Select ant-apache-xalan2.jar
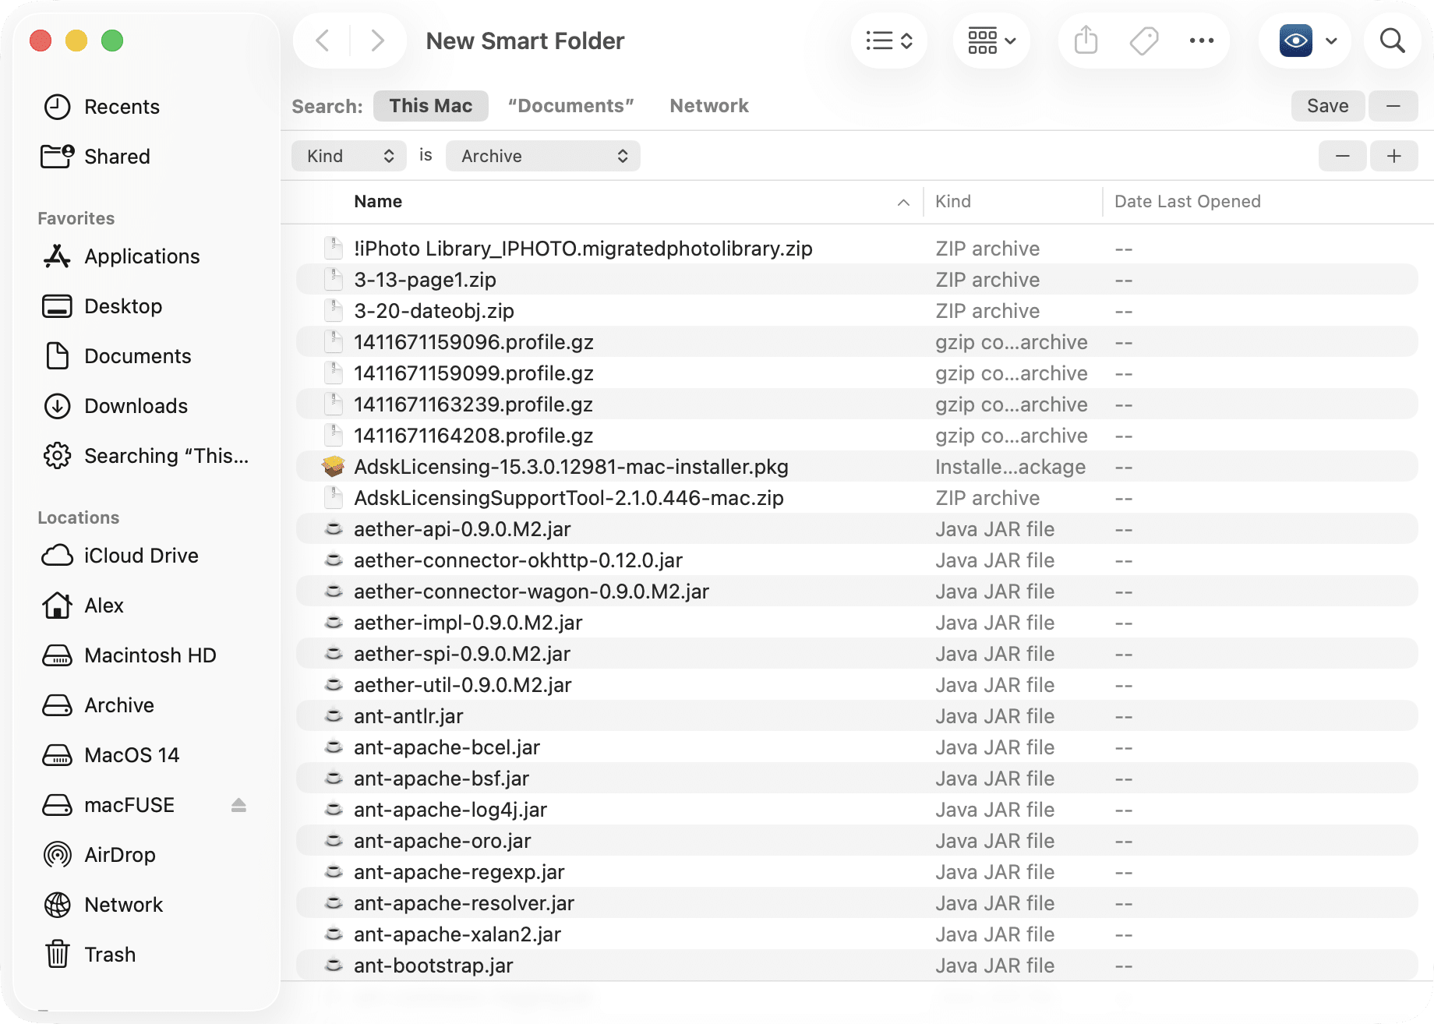This screenshot has width=1434, height=1024. pyautogui.click(x=857, y=934)
